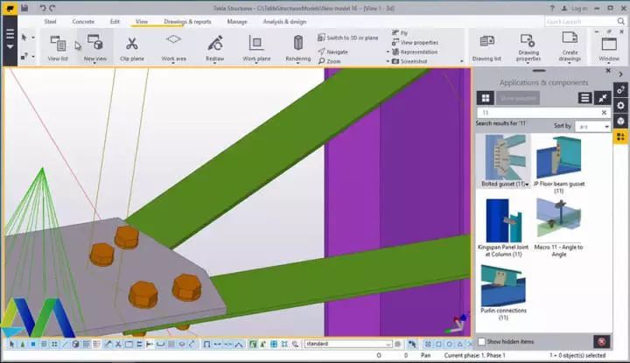Open the View list tool

click(58, 46)
